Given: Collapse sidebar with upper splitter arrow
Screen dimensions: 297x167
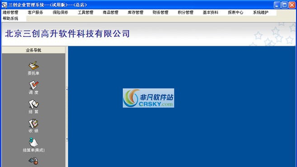Looking at the screenshot, I should pyautogui.click(x=66, y=89).
